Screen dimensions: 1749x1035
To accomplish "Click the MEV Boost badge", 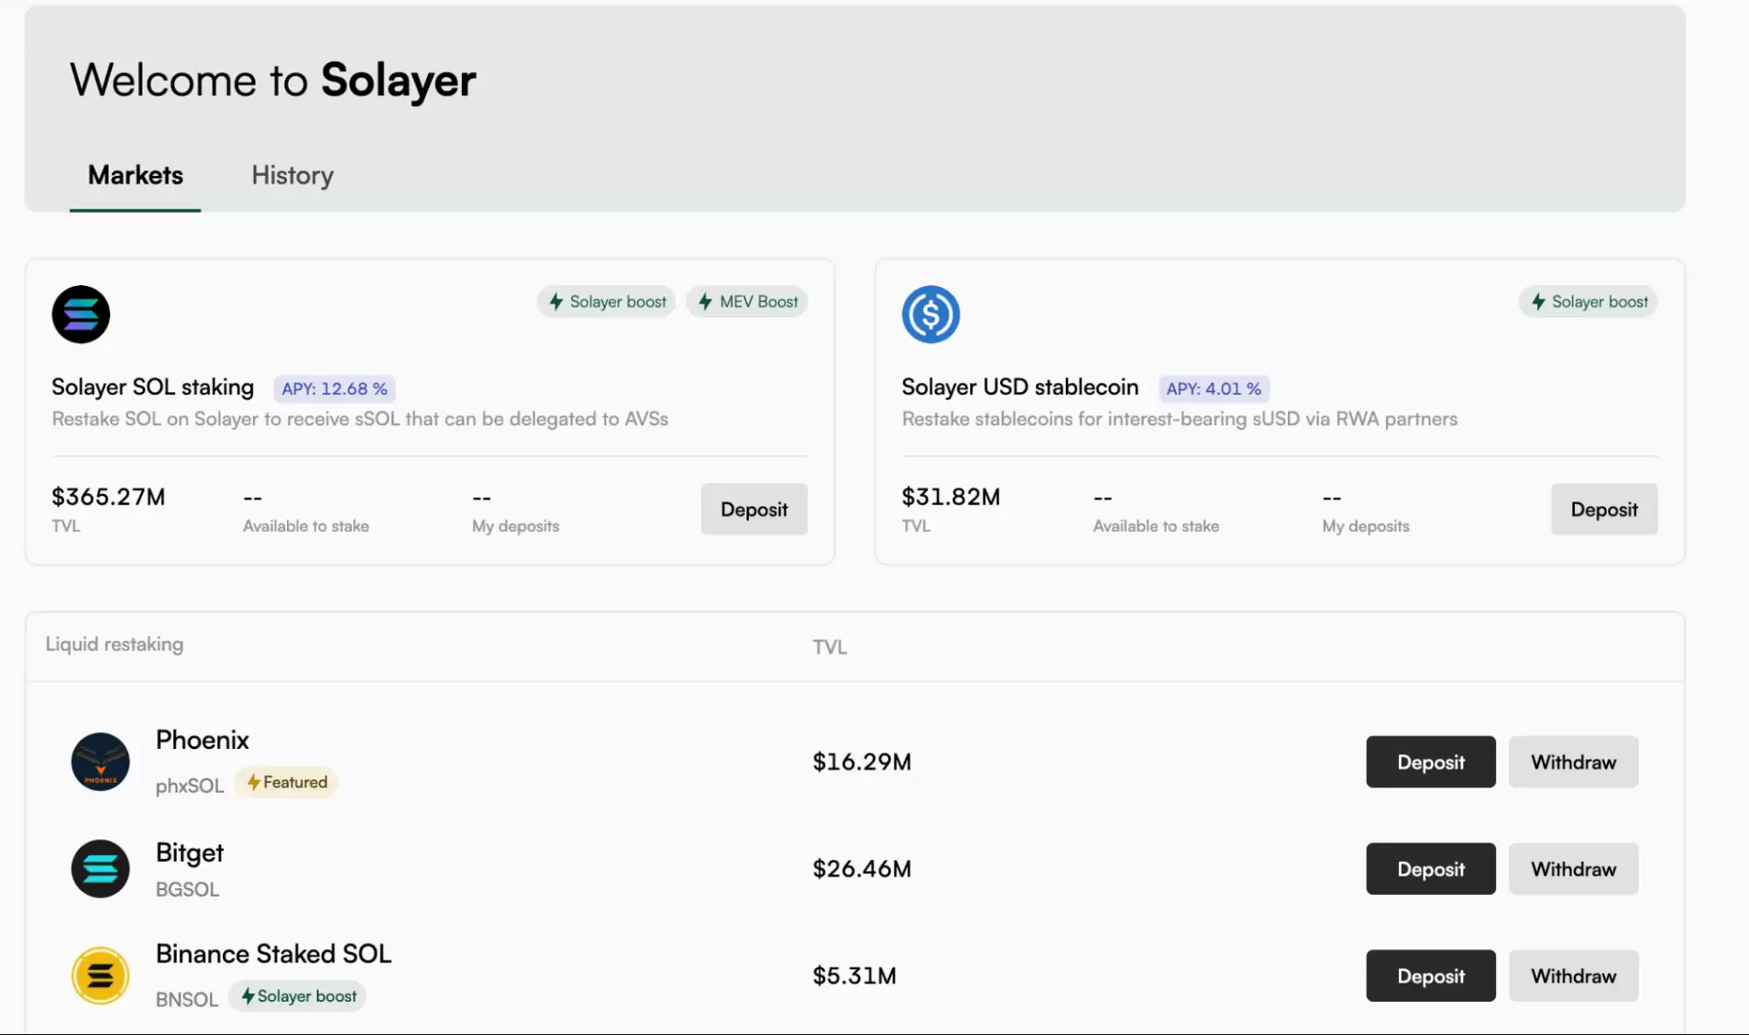I will point(747,302).
